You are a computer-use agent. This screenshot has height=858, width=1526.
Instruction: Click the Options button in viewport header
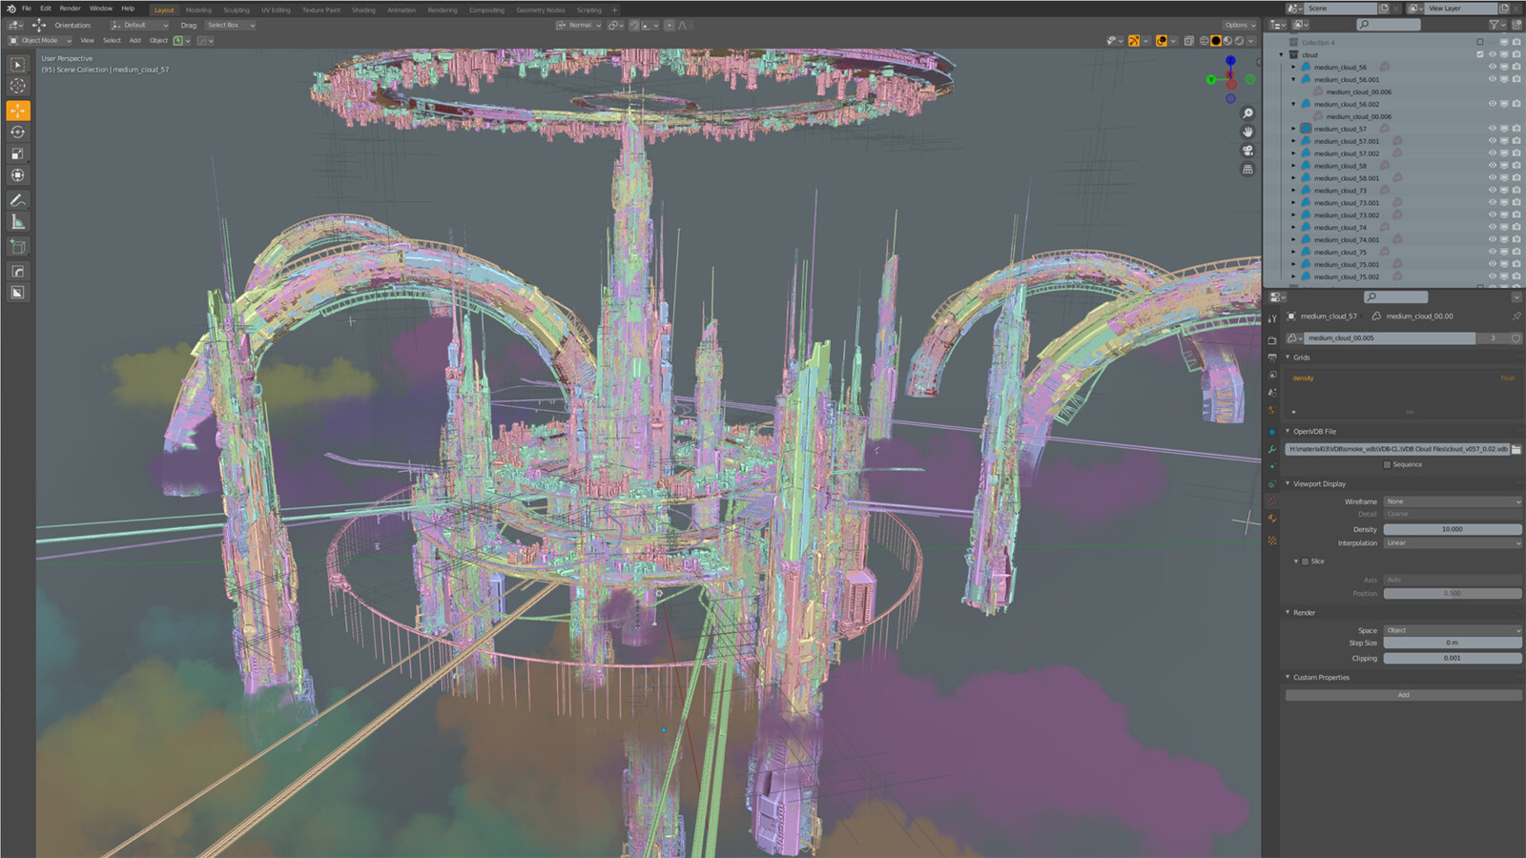point(1239,26)
